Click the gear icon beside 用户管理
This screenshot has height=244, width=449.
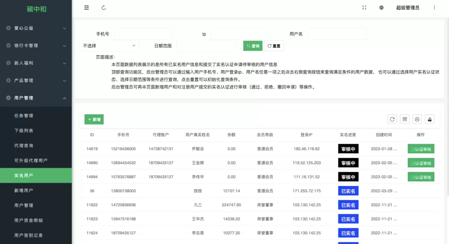pos(8,98)
